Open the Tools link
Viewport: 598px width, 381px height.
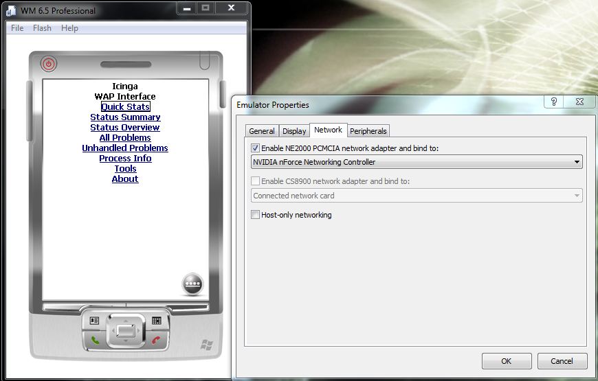(x=126, y=168)
